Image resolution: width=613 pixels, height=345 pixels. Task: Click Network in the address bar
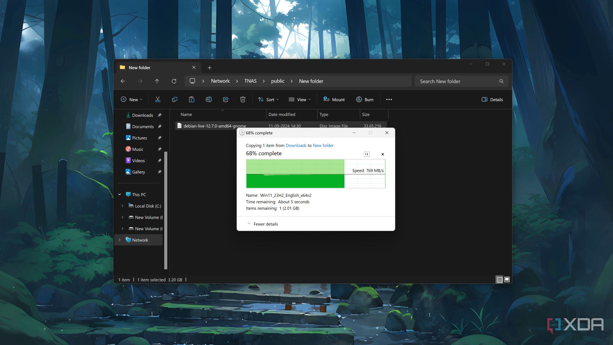tap(220, 81)
